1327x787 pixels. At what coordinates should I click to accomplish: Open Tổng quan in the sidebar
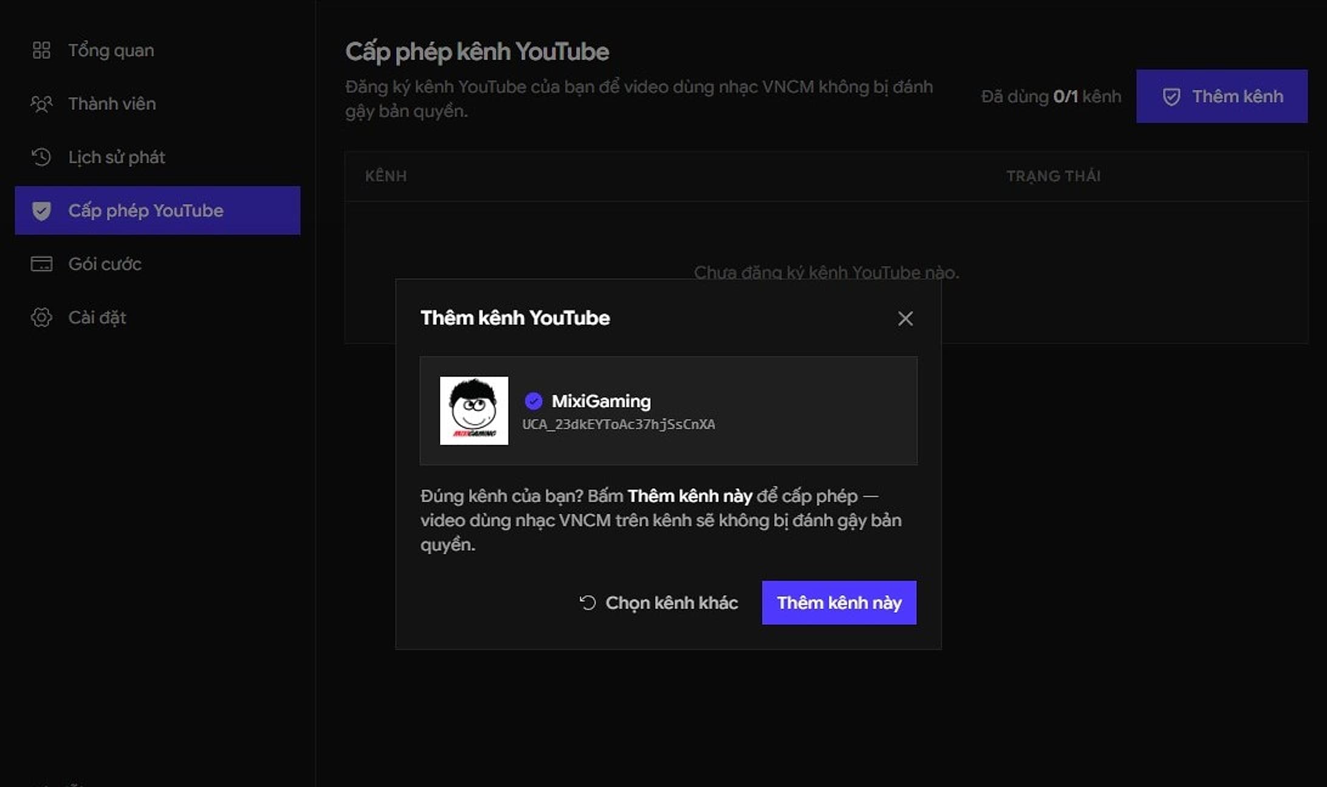[157, 50]
